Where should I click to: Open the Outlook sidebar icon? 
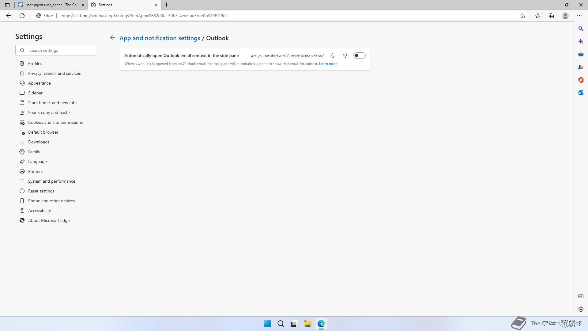[581, 93]
